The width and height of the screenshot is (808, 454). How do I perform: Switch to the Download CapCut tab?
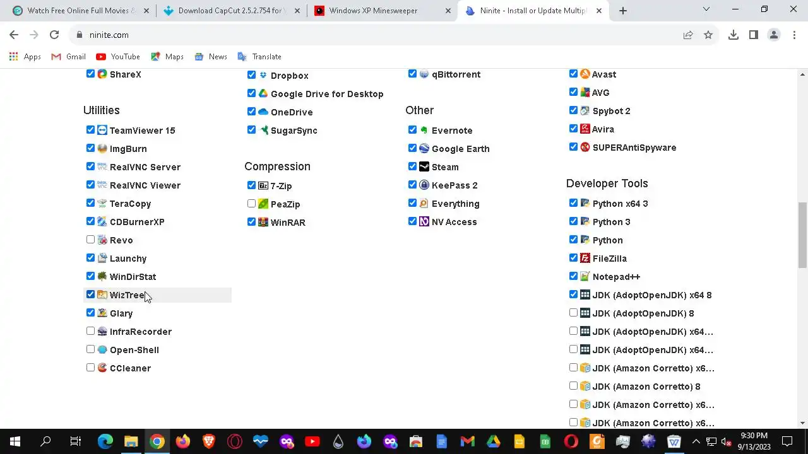(x=232, y=11)
